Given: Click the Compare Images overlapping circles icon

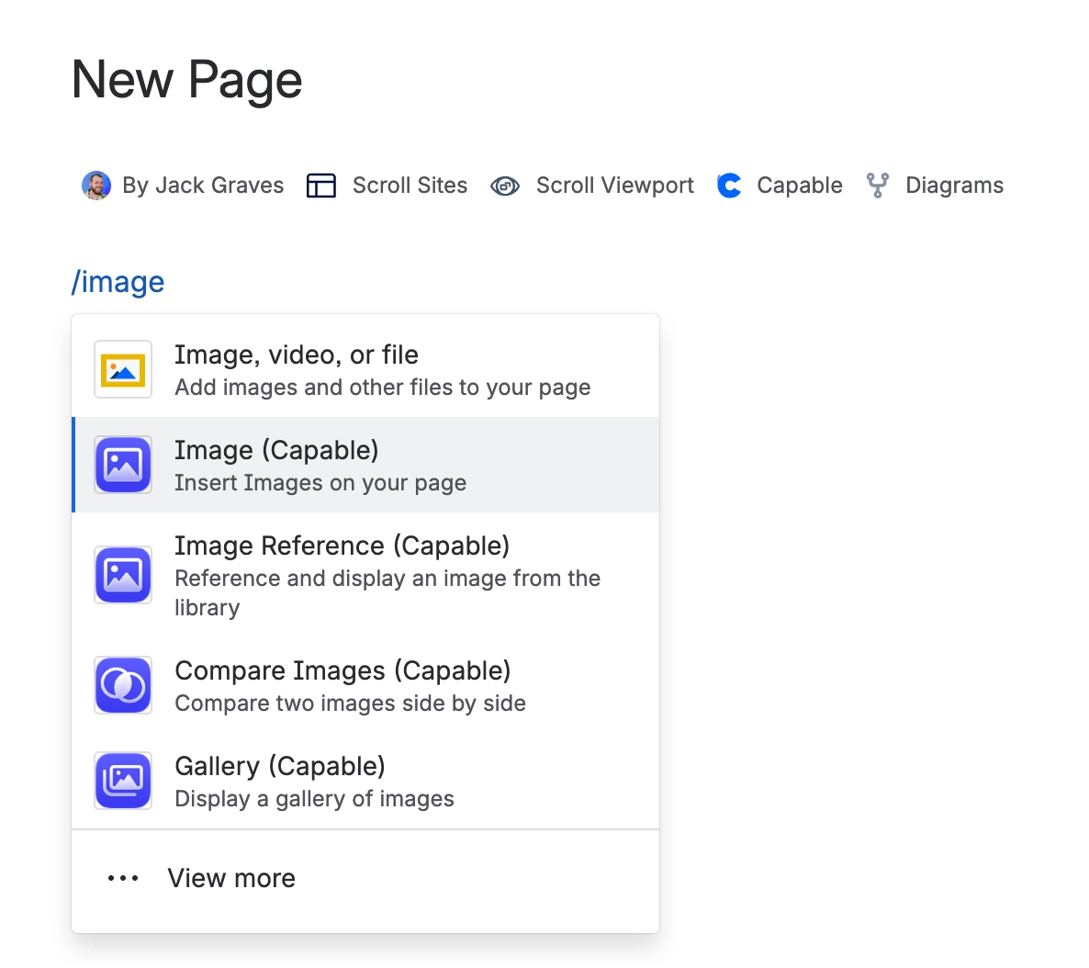Looking at the screenshot, I should tap(123, 685).
